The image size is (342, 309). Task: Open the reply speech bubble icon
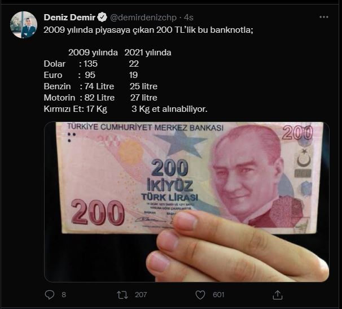50,294
